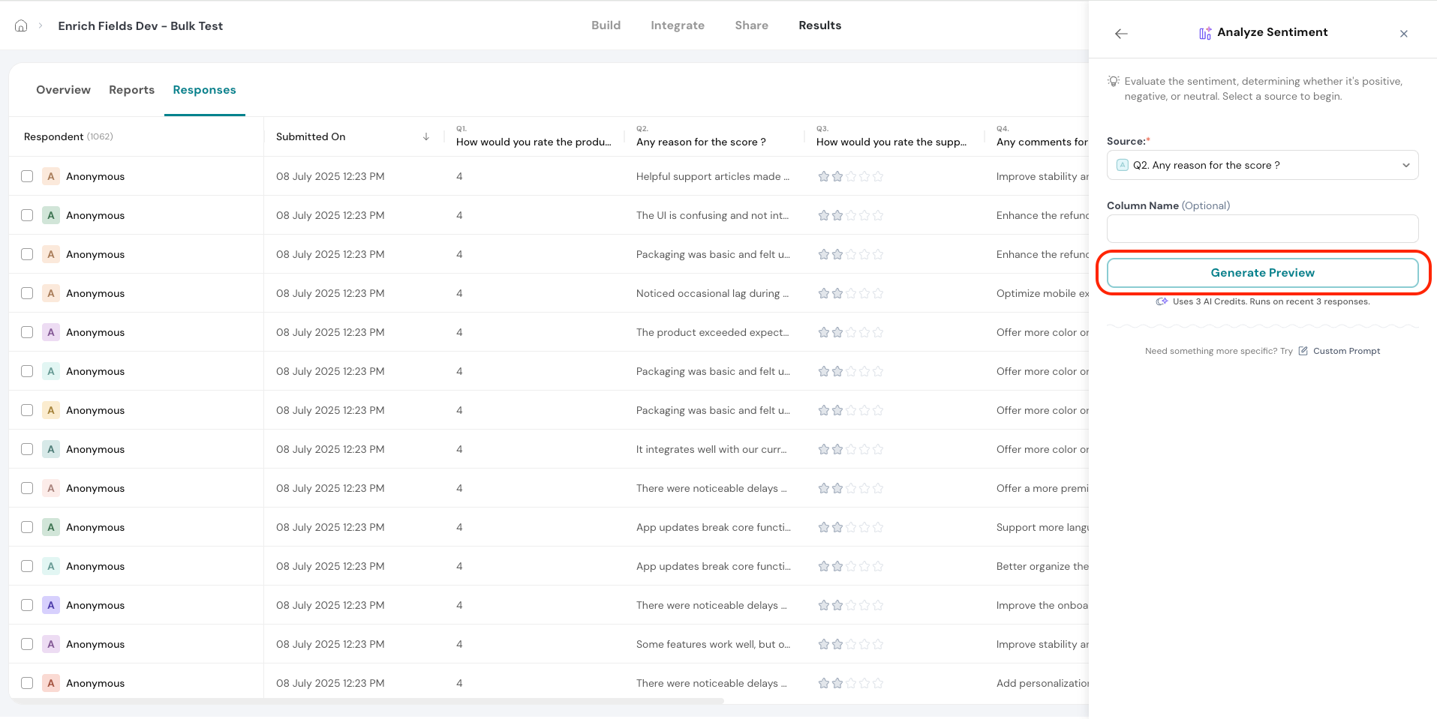This screenshot has height=719, width=1437.
Task: Click the Column Name input field
Action: point(1262,229)
